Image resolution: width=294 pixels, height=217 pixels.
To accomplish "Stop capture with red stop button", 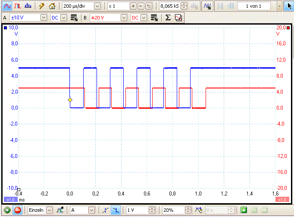I will tap(18, 210).
